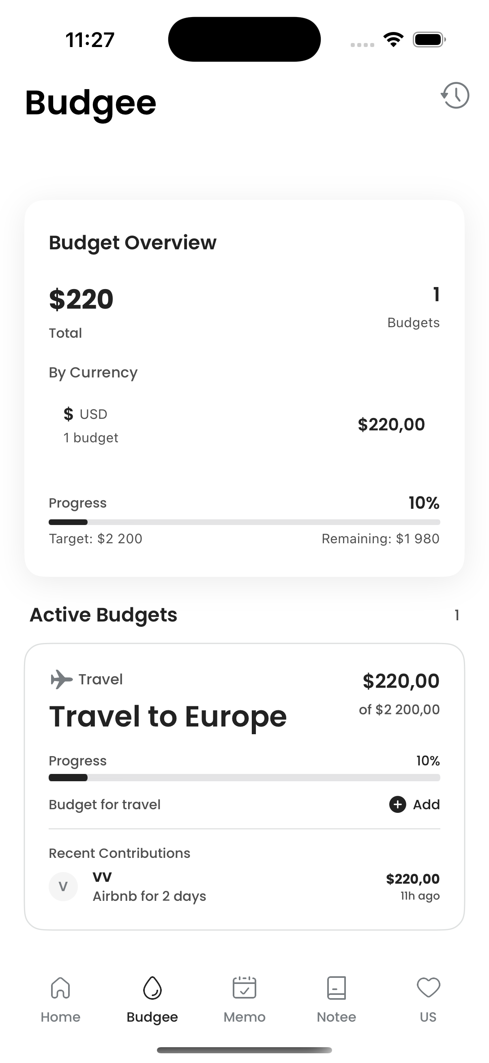Select the Budgee droplet icon
Viewport: 489px width, 1063px height.
click(152, 988)
